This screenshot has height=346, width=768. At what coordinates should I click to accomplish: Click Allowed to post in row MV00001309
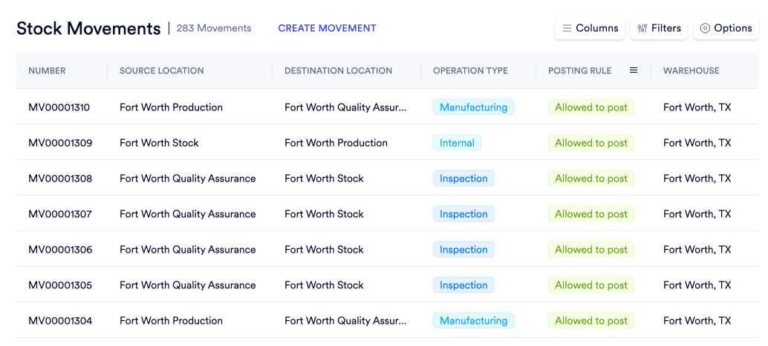(591, 143)
